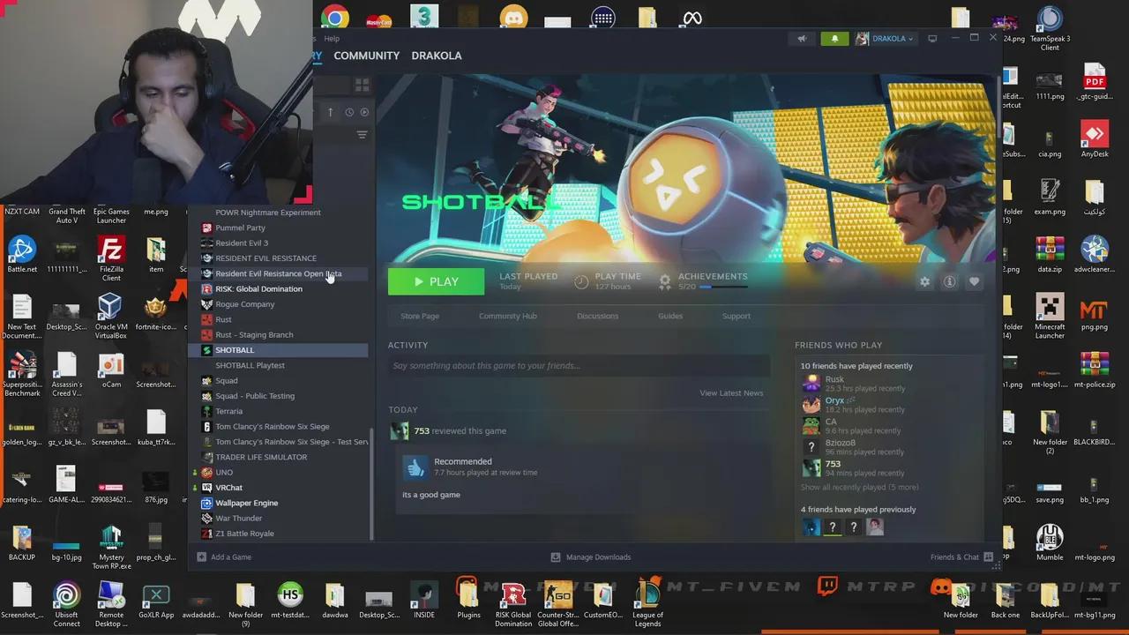The height and width of the screenshot is (635, 1129).
Task: Open the Guides tab
Action: [x=670, y=316]
